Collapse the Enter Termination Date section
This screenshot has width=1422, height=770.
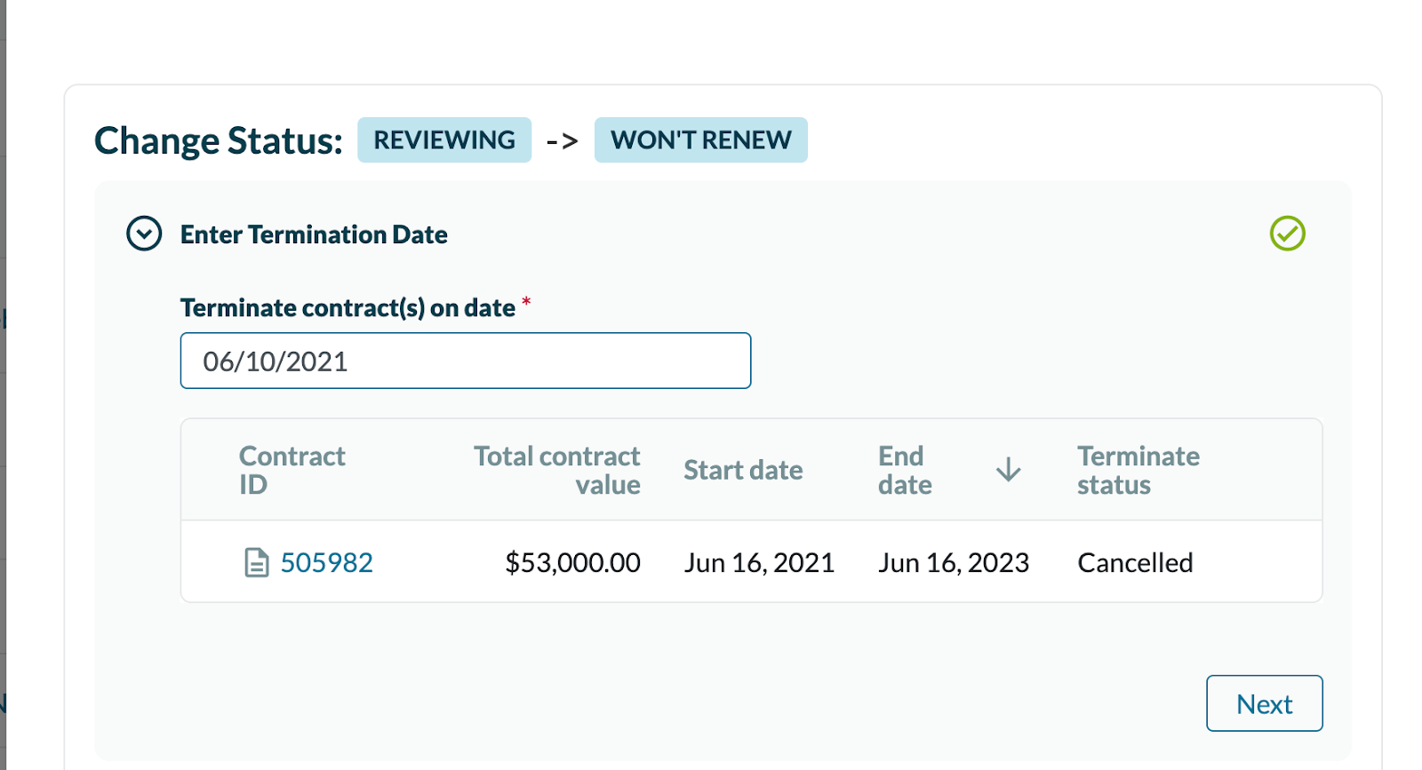click(x=144, y=234)
